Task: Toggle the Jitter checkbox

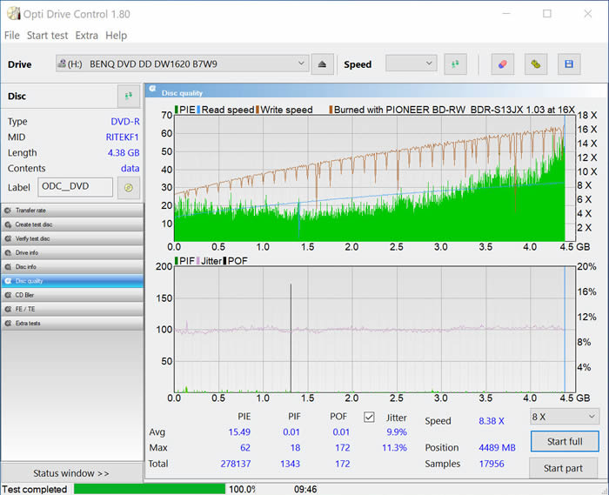Action: tap(369, 417)
